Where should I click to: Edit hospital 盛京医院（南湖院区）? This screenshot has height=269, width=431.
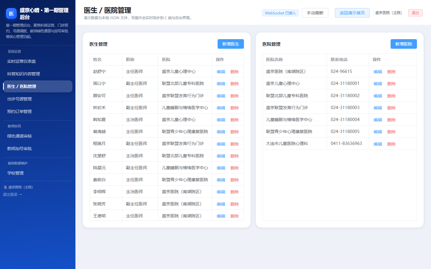point(378,72)
